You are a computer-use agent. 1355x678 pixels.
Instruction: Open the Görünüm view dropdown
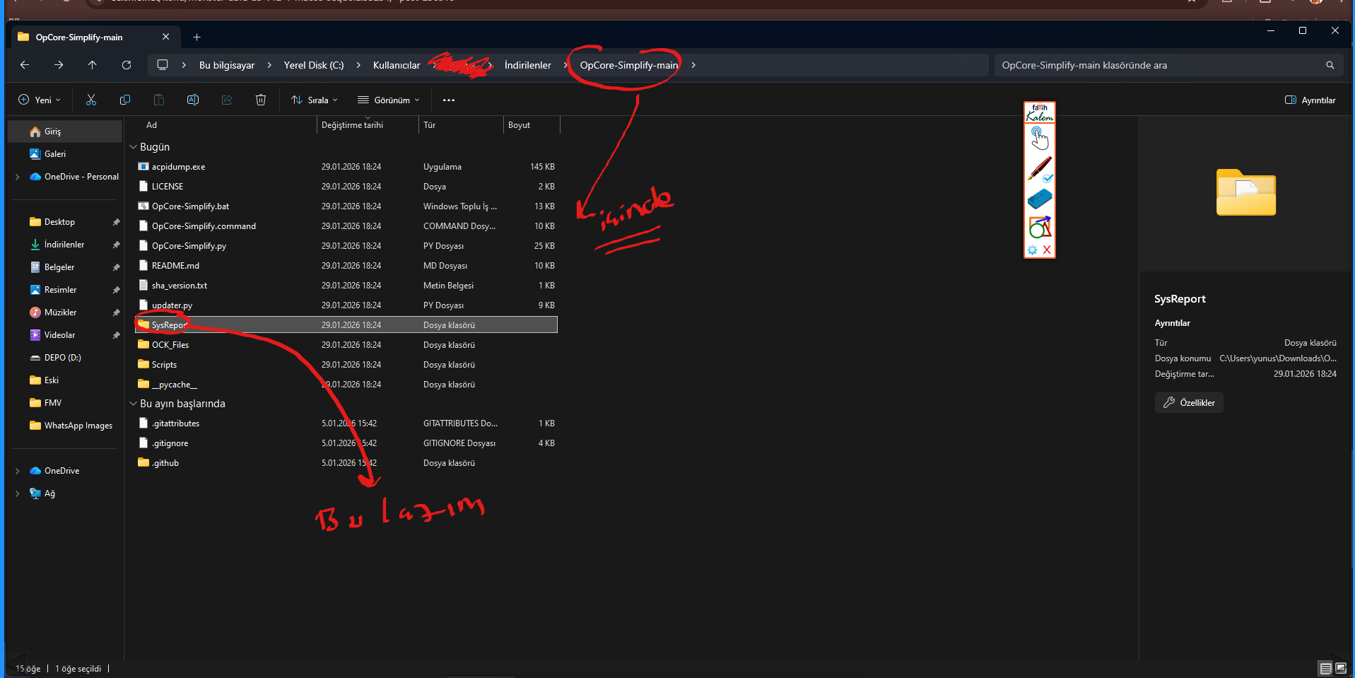[x=389, y=100]
